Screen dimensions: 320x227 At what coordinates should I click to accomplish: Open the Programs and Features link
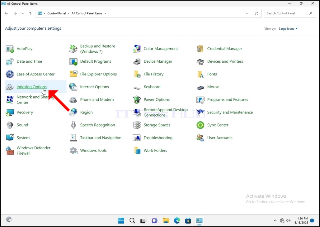point(228,99)
